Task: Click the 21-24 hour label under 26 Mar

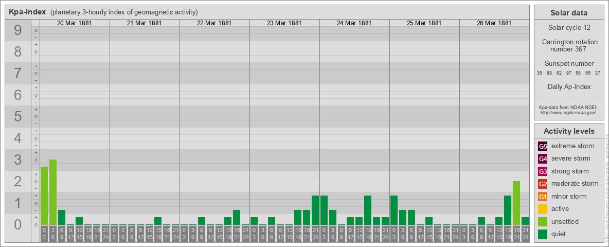Action: (x=525, y=234)
